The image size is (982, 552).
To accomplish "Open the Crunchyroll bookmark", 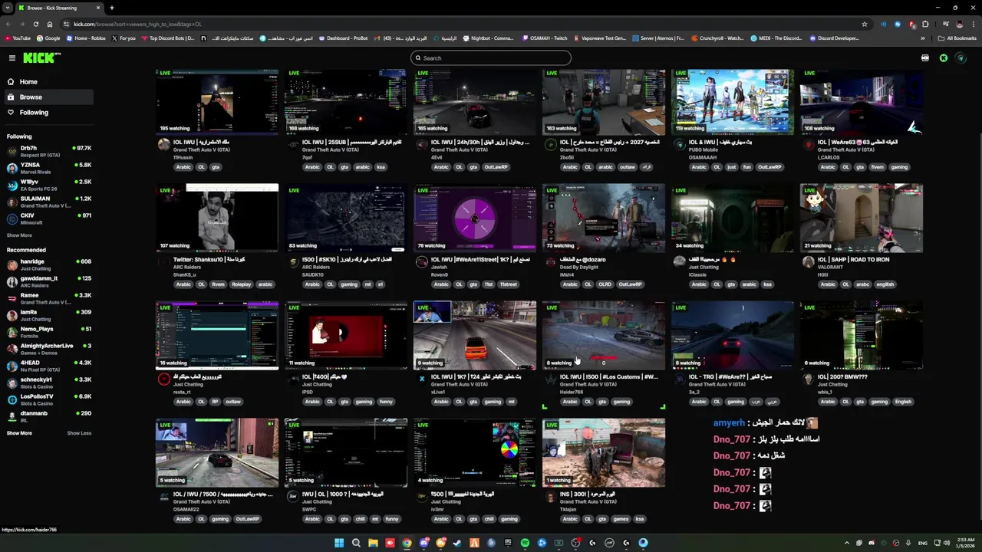I will click(x=718, y=38).
